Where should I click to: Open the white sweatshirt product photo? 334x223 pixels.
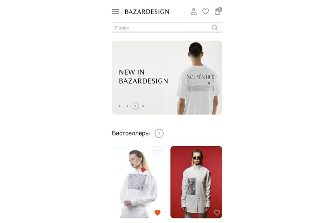point(138,182)
